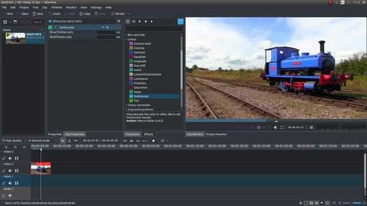The width and height of the screenshot is (367, 206).
Task: Switch to the Properties tab
Action: pyautogui.click(x=55, y=134)
